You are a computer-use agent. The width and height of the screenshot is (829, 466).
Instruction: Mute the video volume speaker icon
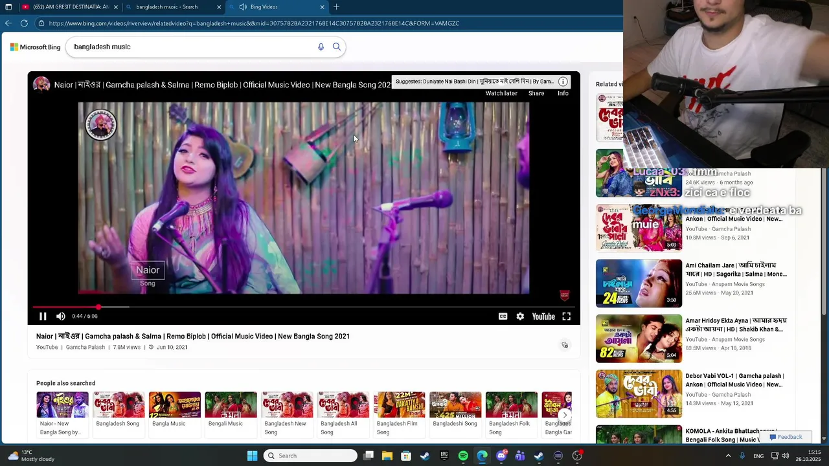click(61, 316)
